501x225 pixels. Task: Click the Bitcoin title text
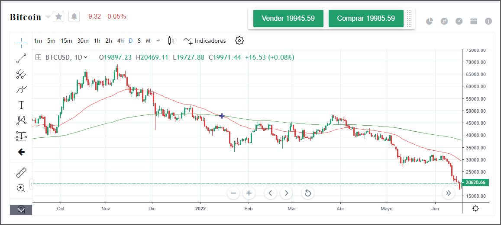tap(25, 17)
